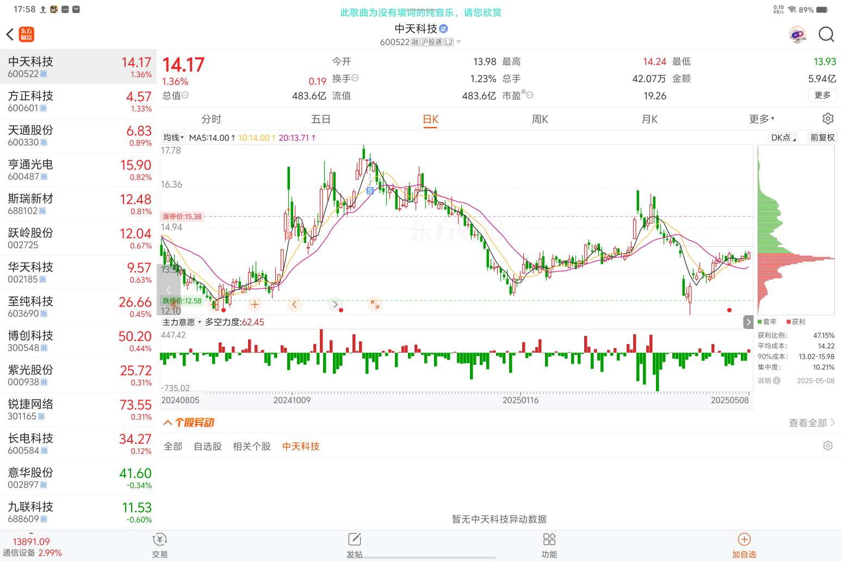Viewport: 842px width, 561px height.
Task: Select 紫光股份 in the stock list
Action: (x=78, y=375)
